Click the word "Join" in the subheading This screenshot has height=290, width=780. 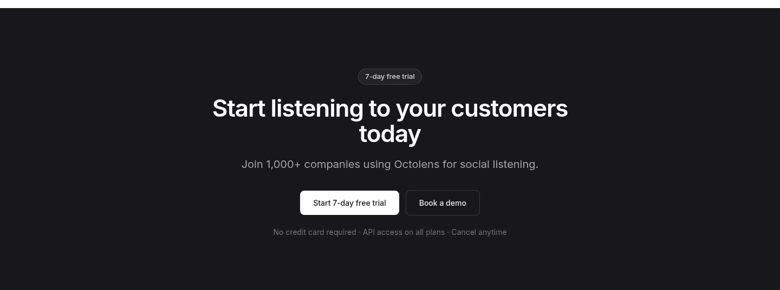[252, 164]
